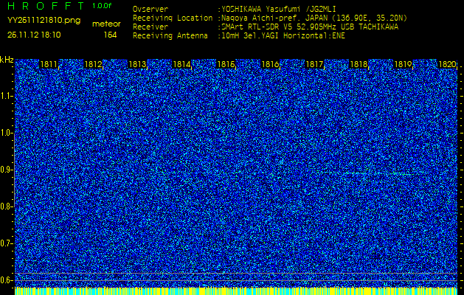Click the 1.1 frequency axis label
This screenshot has height=295, width=464.
click(x=6, y=96)
